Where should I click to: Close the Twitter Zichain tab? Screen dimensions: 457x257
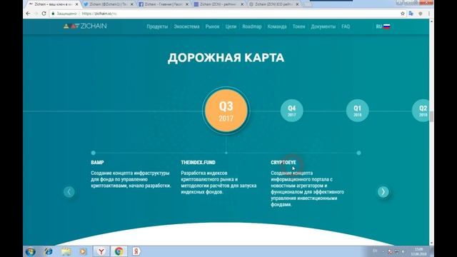click(x=131, y=4)
